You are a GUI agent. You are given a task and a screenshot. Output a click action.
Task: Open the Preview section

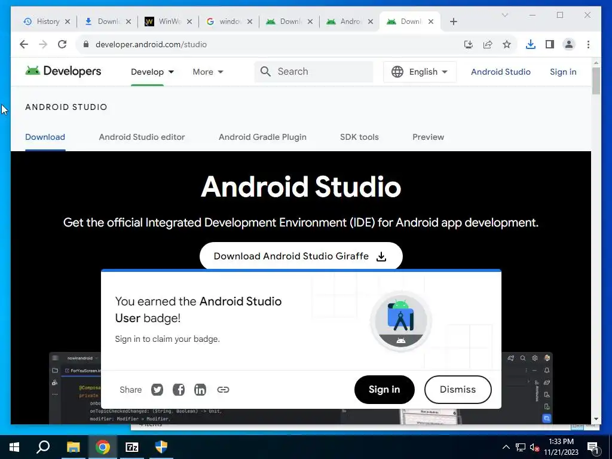[428, 137]
